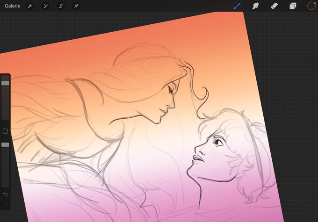Open the Adjustments magic wand menu
The image size is (318, 222).
point(45,6)
